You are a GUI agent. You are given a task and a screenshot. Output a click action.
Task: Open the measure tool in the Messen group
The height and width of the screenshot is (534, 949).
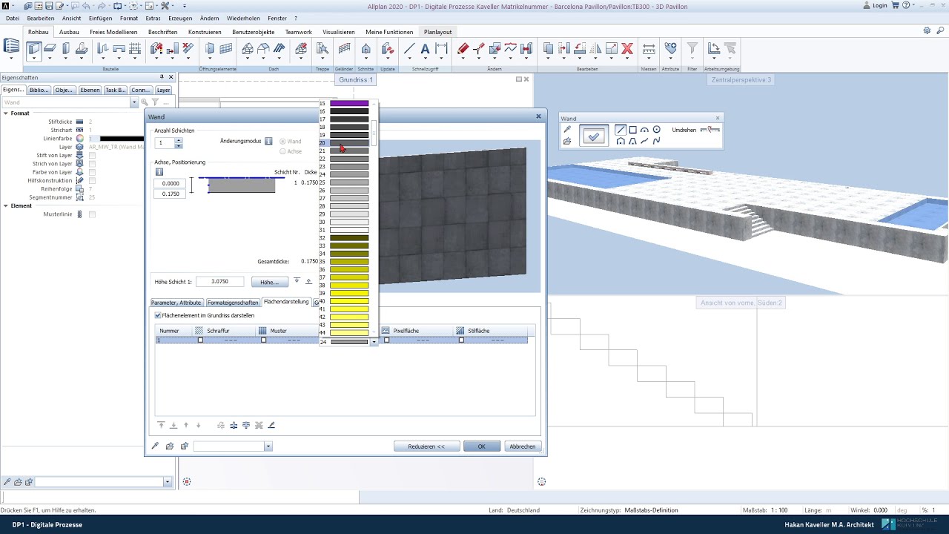[x=649, y=49]
